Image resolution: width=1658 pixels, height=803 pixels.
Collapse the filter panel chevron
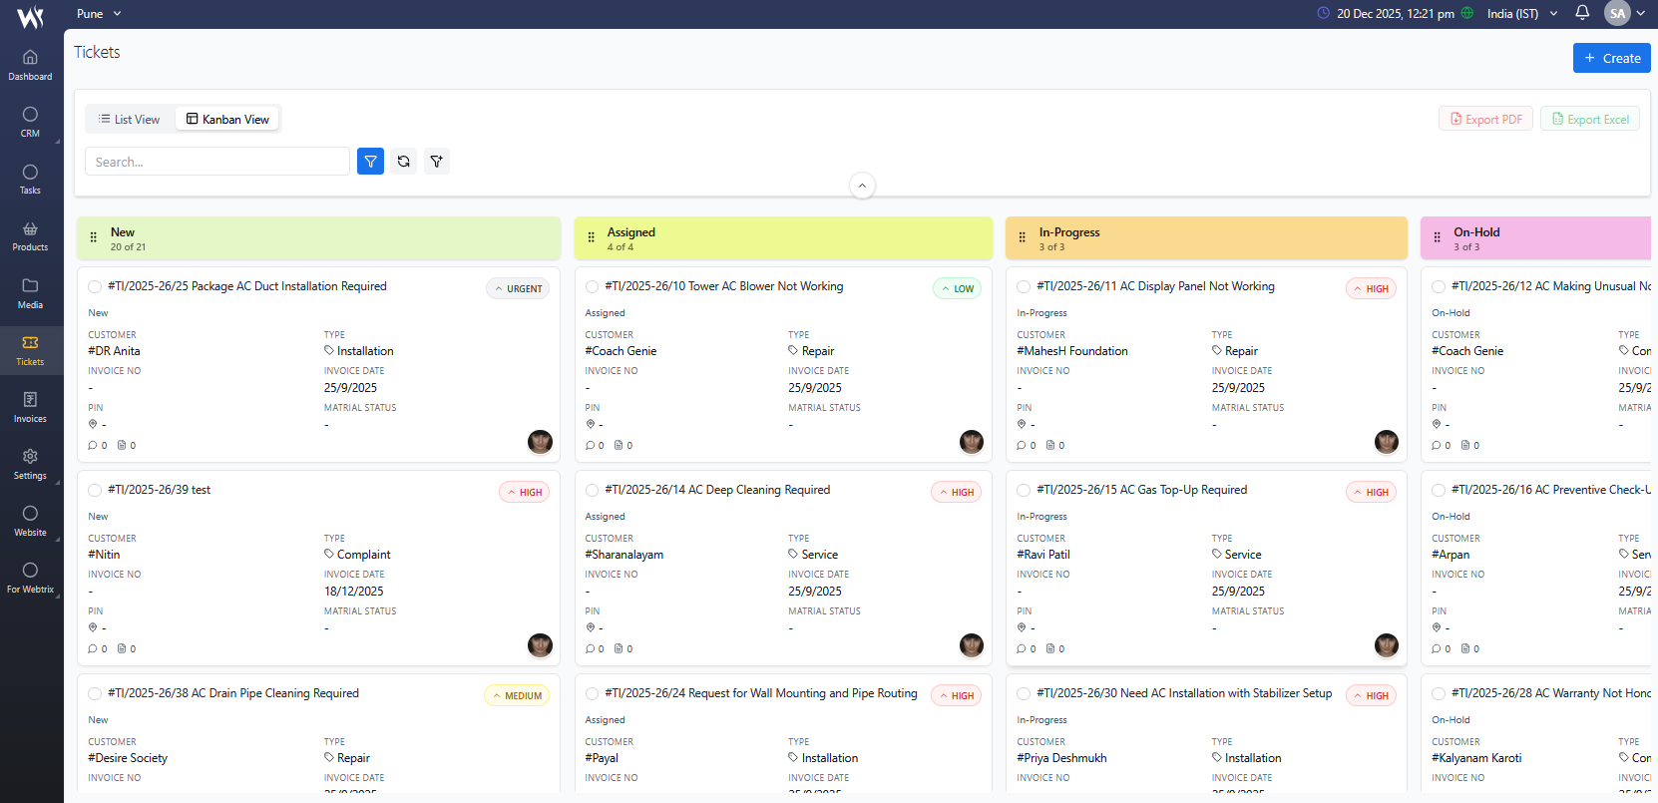click(x=862, y=186)
